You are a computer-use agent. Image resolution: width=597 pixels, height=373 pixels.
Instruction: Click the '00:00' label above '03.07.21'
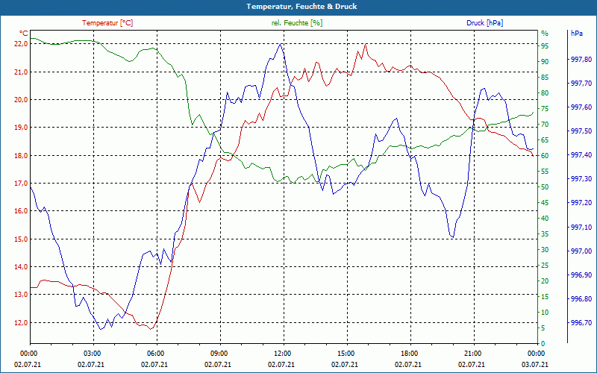coord(536,353)
